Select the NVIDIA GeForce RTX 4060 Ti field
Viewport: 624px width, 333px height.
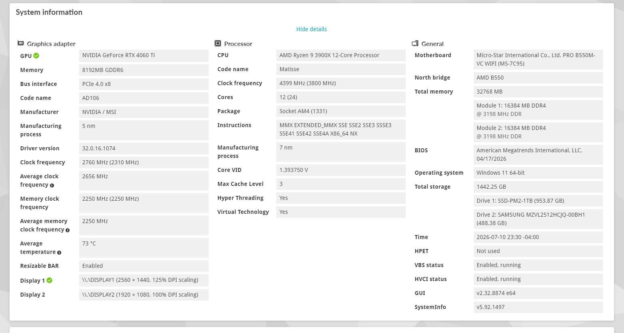144,56
